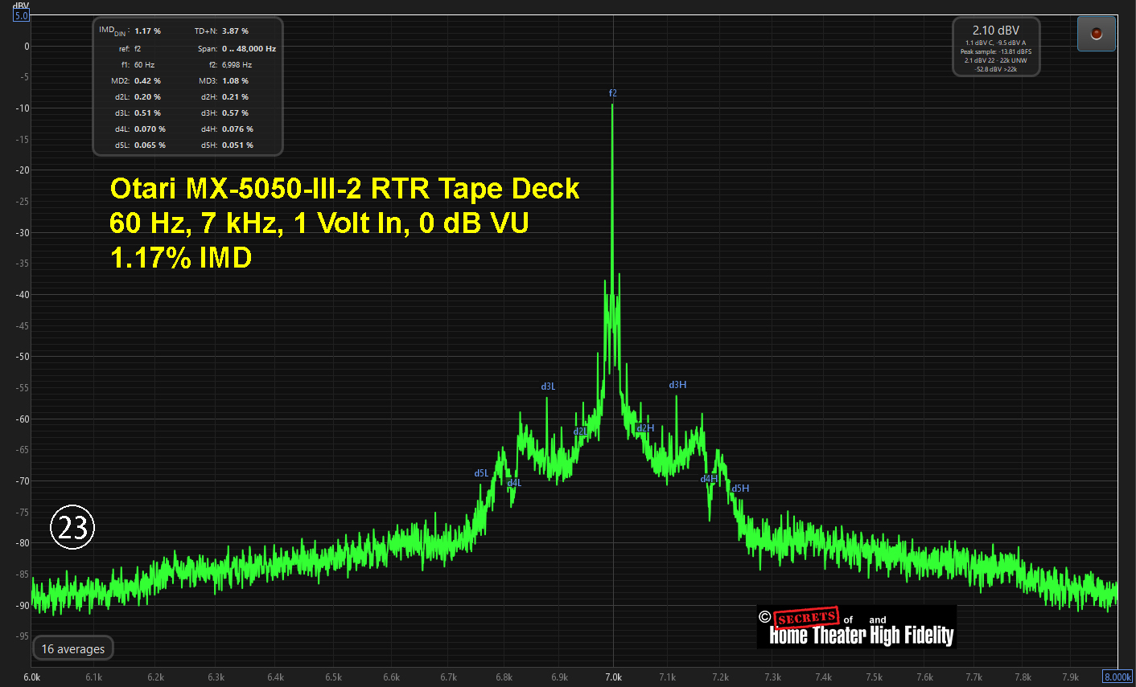Screen dimensions: 1136x687
Task: Click the 0.065 % d5L panel value
Action: (x=150, y=145)
